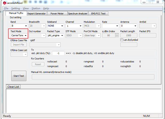Switch to the Spectrum Analyzer tab

(x=77, y=13)
